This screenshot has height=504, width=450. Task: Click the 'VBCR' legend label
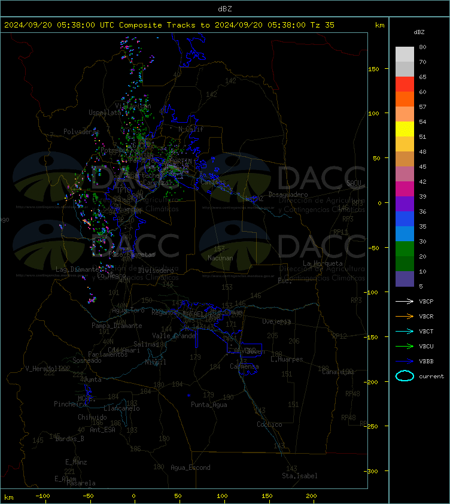(x=426, y=317)
